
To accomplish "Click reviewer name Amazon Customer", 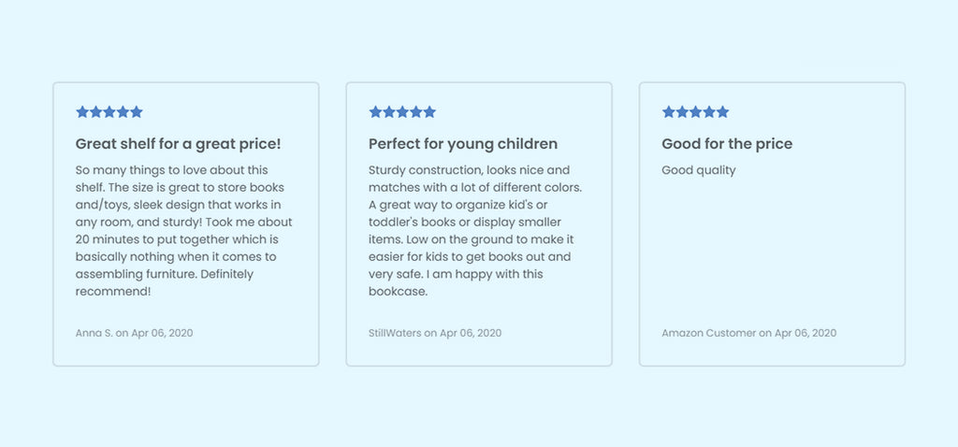I will 708,333.
